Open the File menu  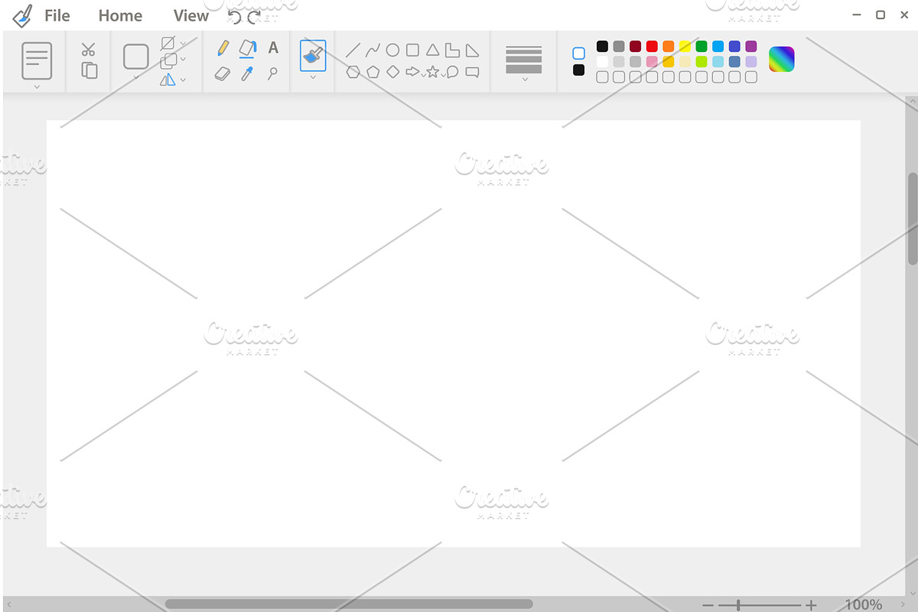coord(57,15)
